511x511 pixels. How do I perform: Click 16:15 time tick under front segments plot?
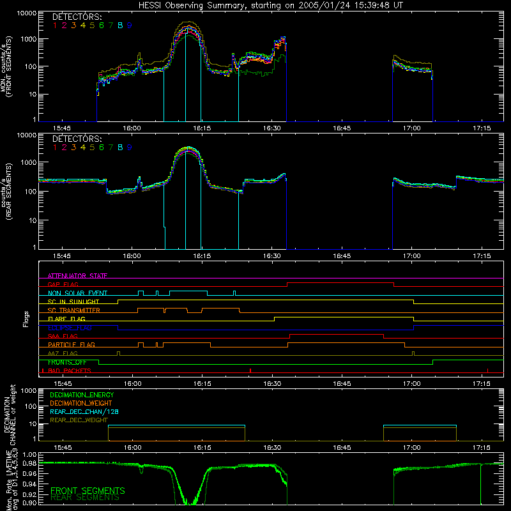[x=202, y=128]
